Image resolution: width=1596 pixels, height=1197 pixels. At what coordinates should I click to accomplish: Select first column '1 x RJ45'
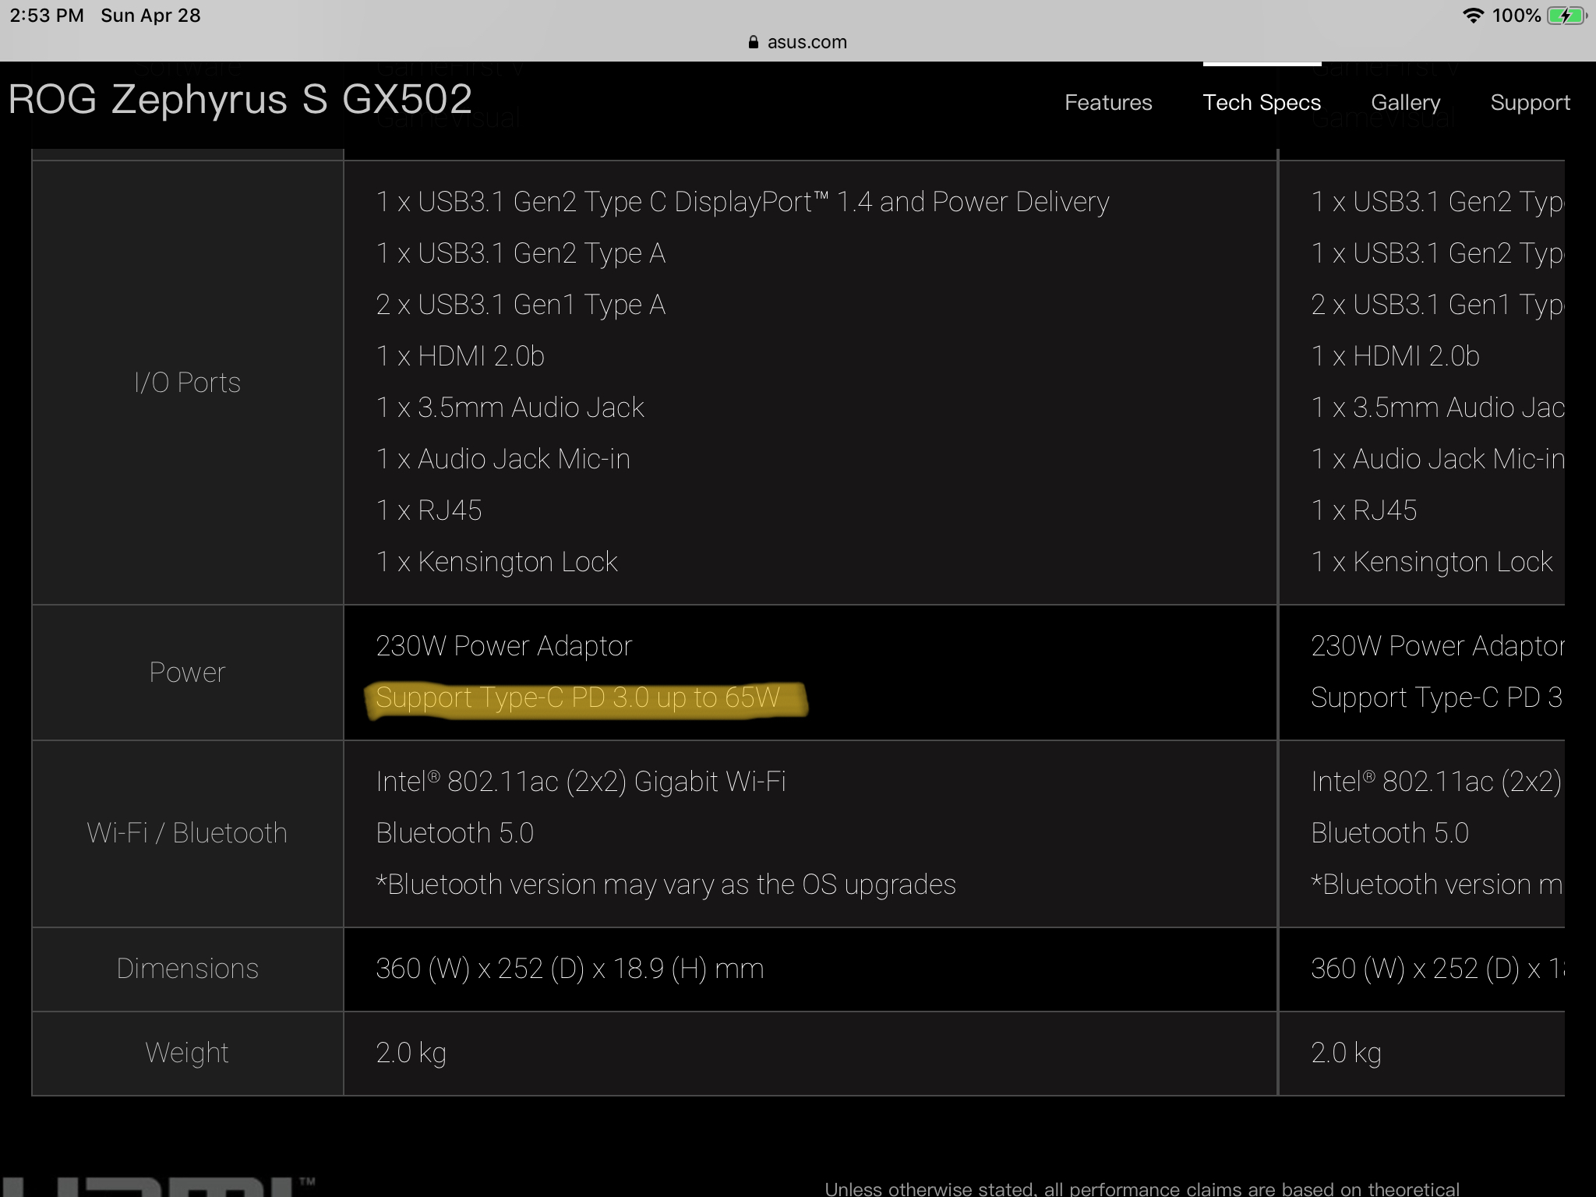(429, 510)
